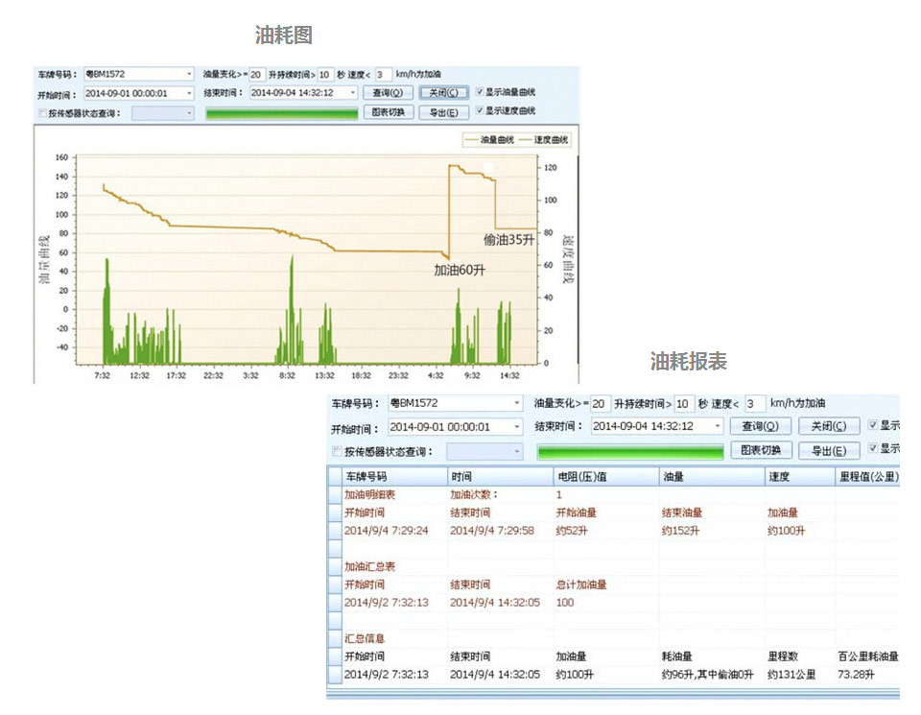Click 速度< field in report window
This screenshot has height=715, width=921.
755,404
